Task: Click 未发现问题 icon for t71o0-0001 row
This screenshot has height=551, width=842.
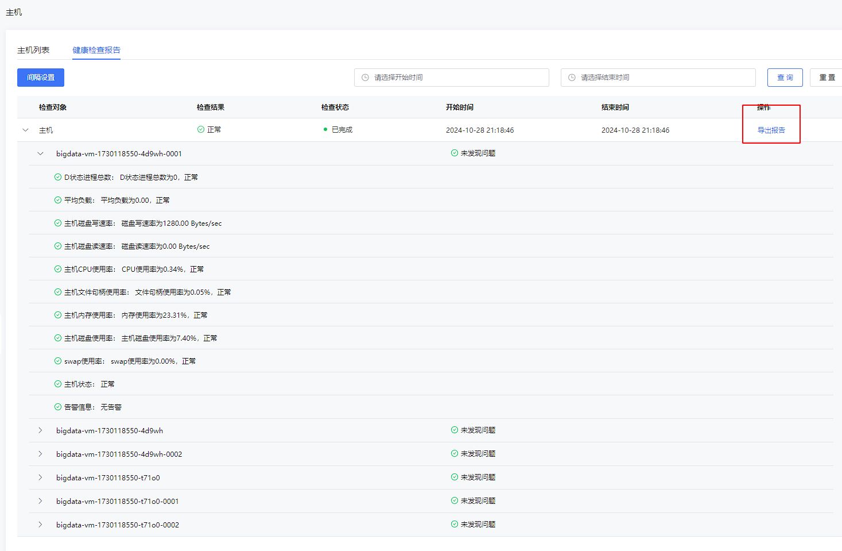Action: [455, 500]
